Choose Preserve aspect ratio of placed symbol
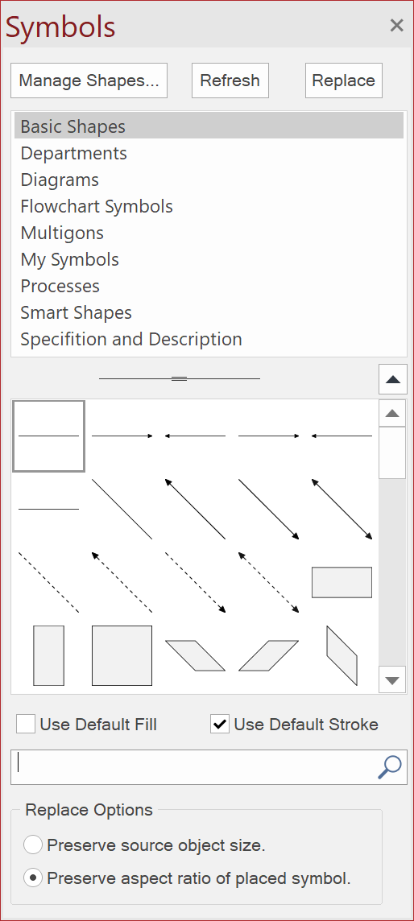This screenshot has width=414, height=921. 33,878
